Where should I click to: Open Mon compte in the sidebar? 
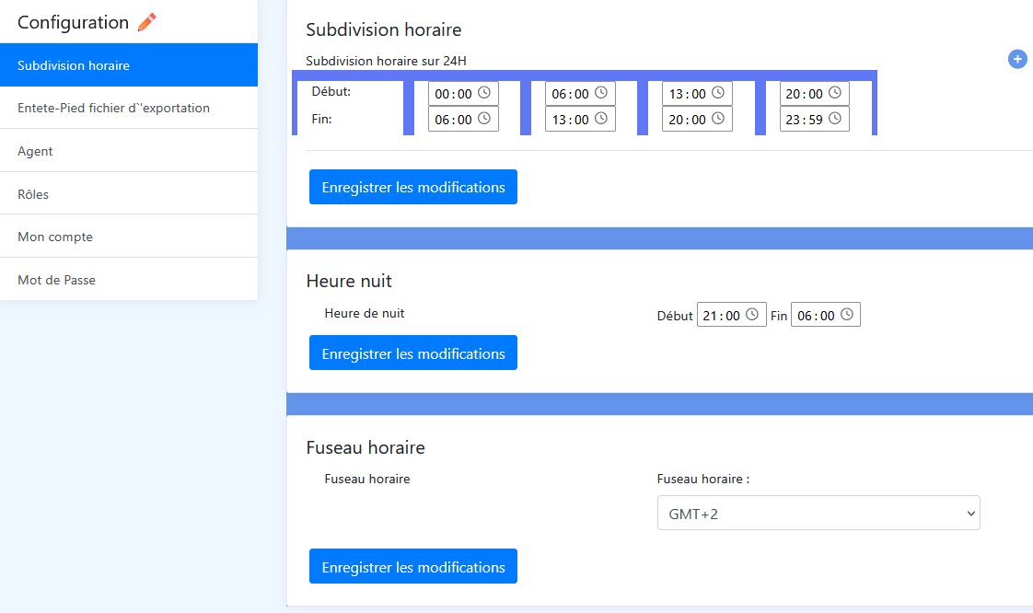click(x=129, y=237)
